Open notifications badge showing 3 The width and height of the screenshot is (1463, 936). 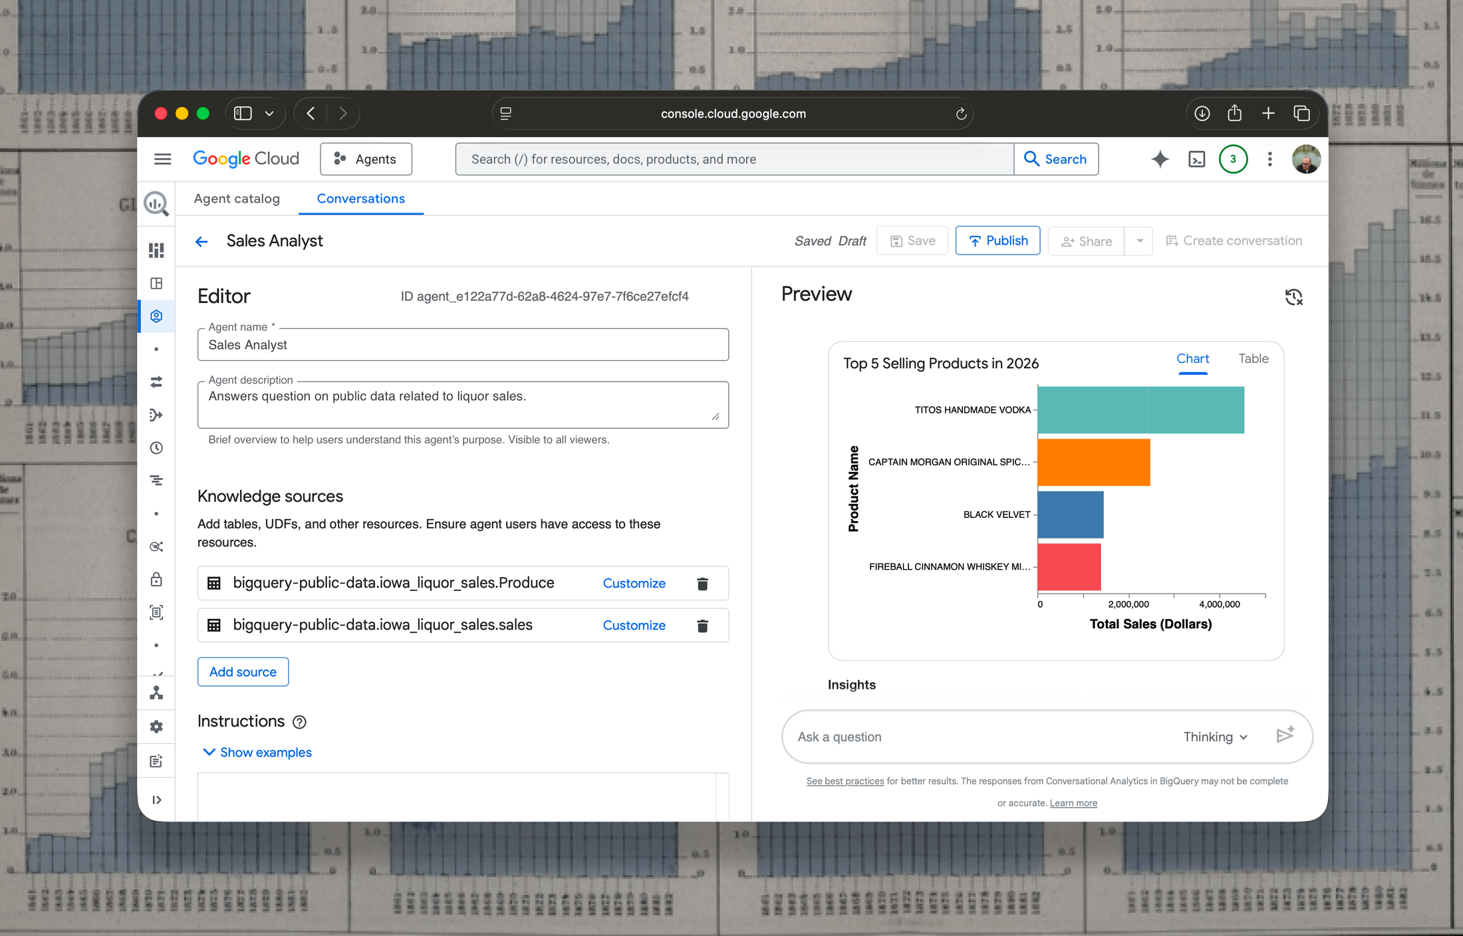point(1233,159)
